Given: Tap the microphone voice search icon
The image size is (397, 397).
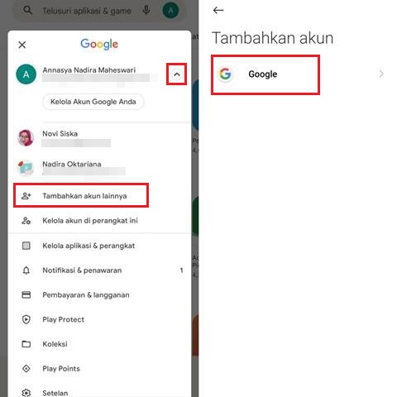Looking at the screenshot, I should pos(146,11).
